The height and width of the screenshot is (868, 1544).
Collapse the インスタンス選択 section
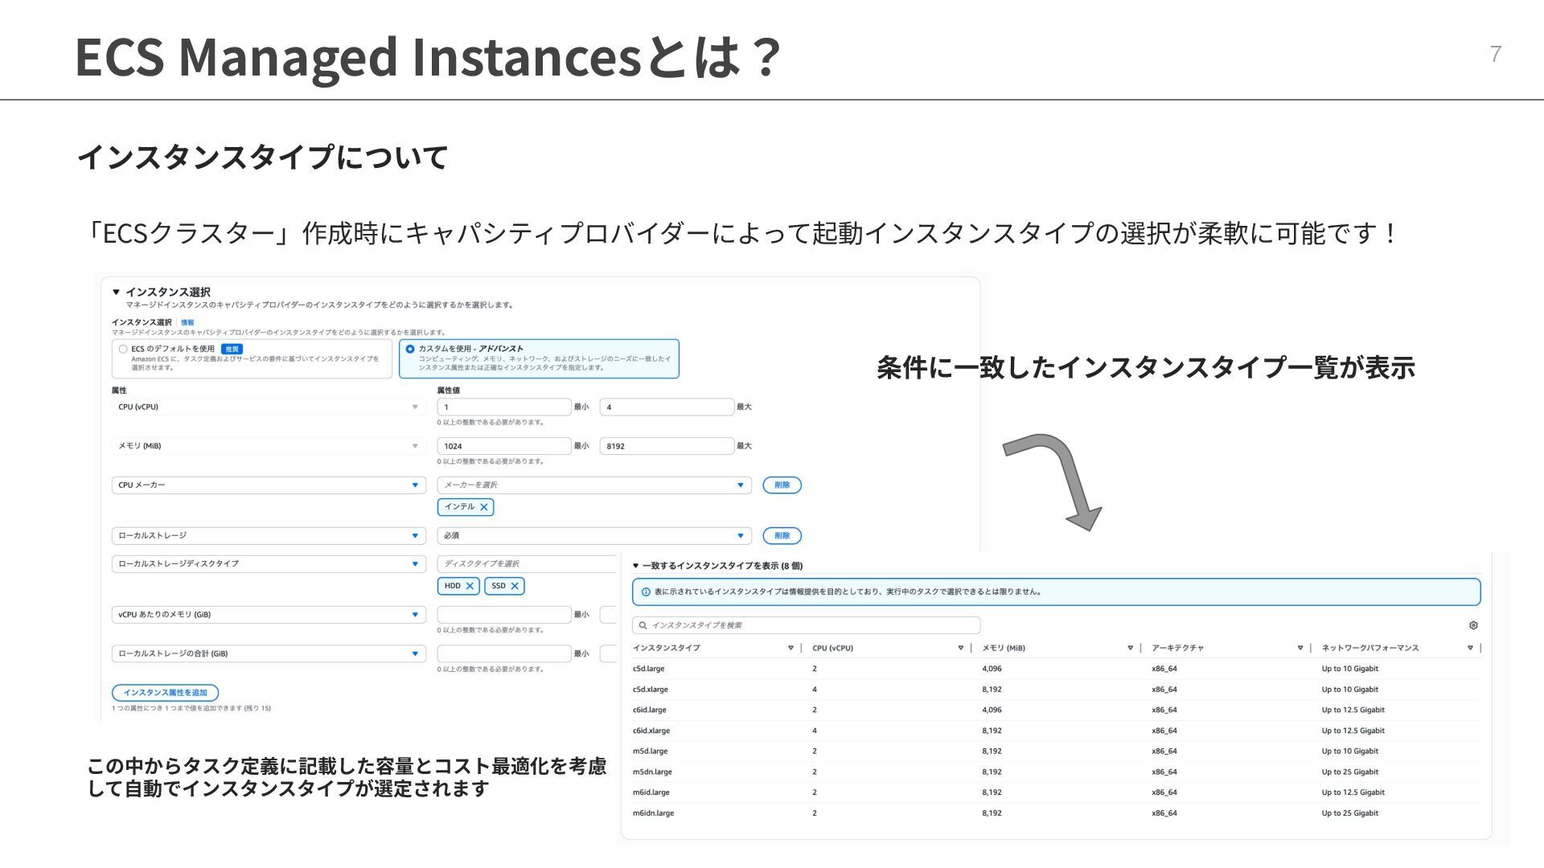pos(116,292)
